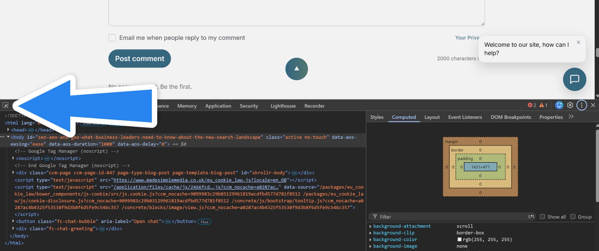Image resolution: width=599 pixels, height=251 pixels.
Task: Select 'End Google Tag Manager' comment line
Action: pyautogui.click(x=72, y=166)
